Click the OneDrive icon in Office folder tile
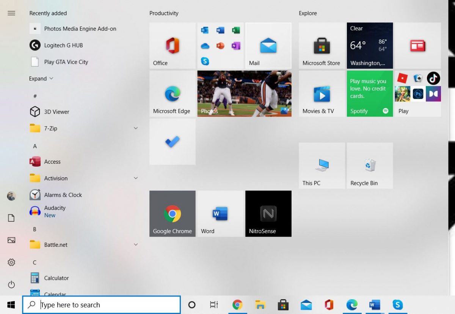455x314 pixels. (x=205, y=46)
